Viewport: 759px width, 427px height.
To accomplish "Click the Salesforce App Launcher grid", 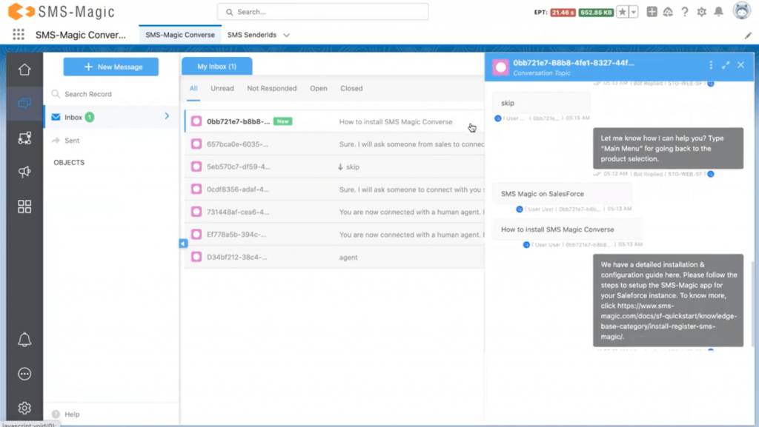I will [19, 35].
